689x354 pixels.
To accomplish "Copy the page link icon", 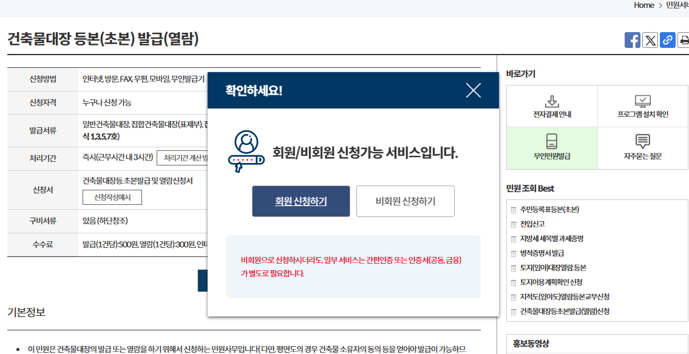I will [x=668, y=40].
